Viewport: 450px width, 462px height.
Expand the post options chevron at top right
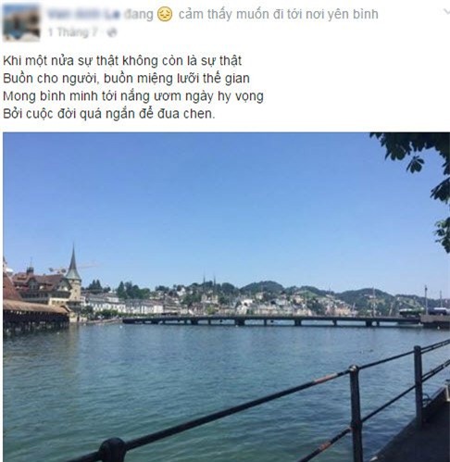click(x=446, y=12)
